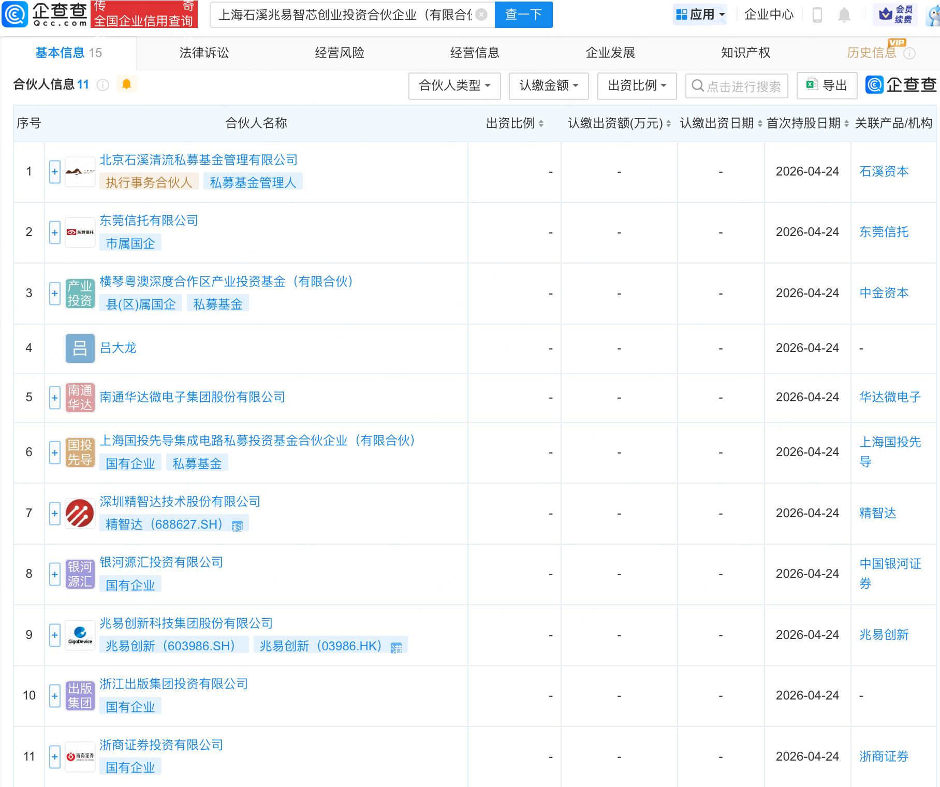Switch to the 知识产权 tab
This screenshot has height=787, width=940.
745,53
